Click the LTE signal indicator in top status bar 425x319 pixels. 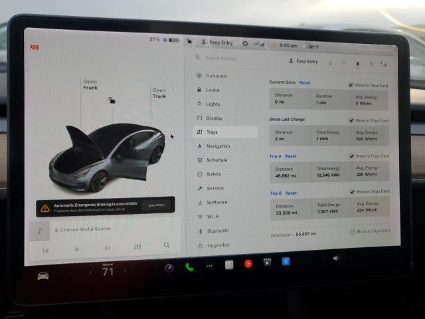(x=259, y=45)
